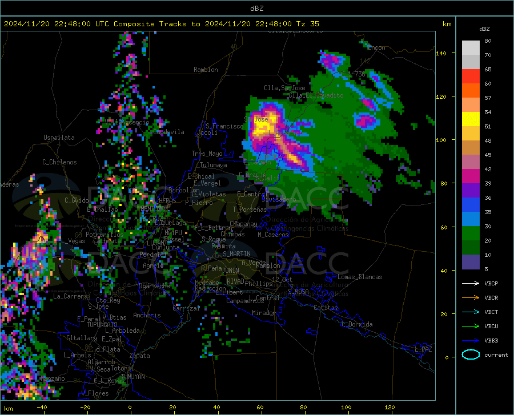Click the '2024/11/20 22:48:00 UTC Composite Tracks' header
Viewport: 514px width, 415px height.
[x=102, y=24]
